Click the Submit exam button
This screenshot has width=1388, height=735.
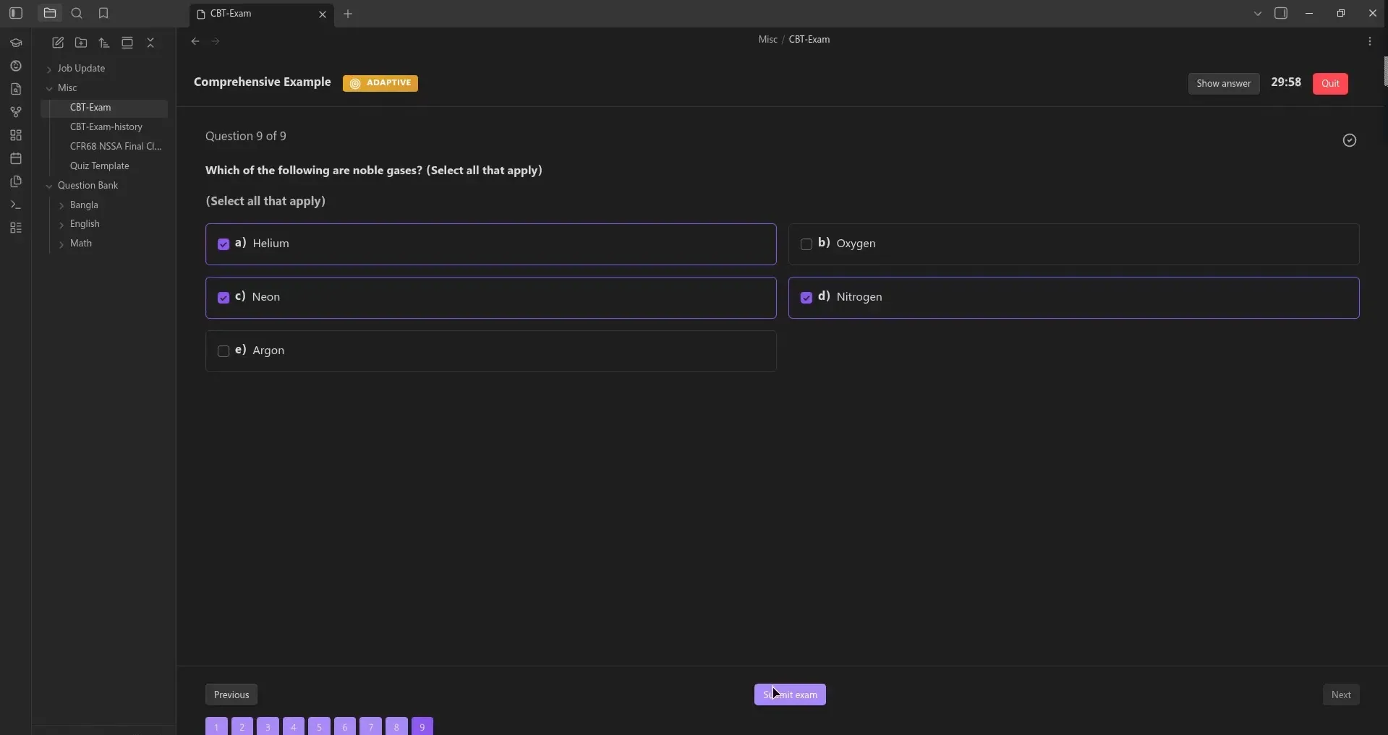coord(790,695)
